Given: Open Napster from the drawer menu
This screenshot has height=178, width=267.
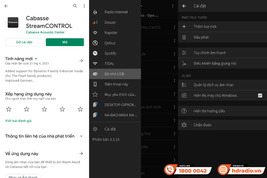Looking at the screenshot, I should (111, 33).
